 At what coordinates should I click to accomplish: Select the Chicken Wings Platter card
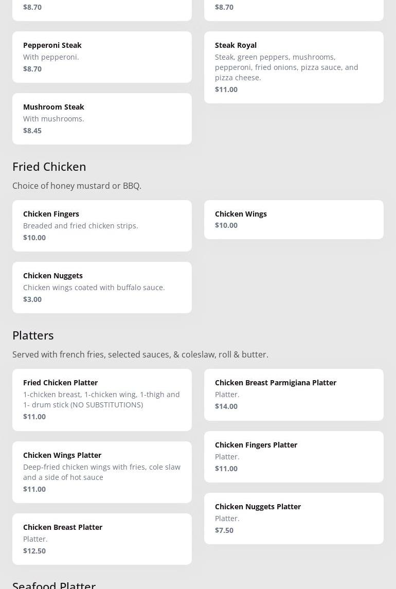pos(102,472)
